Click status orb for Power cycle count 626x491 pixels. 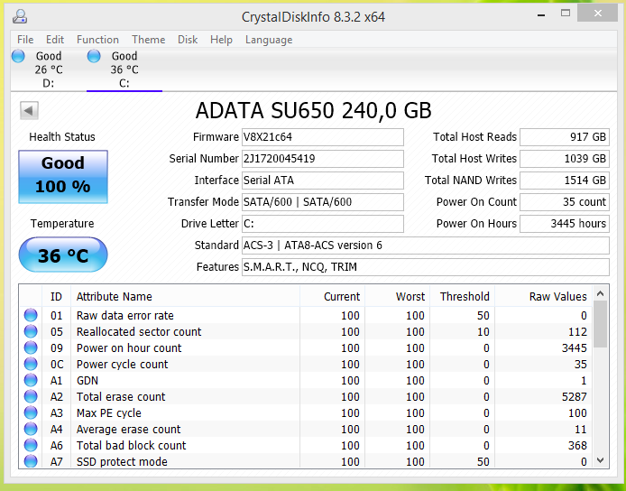(31, 364)
